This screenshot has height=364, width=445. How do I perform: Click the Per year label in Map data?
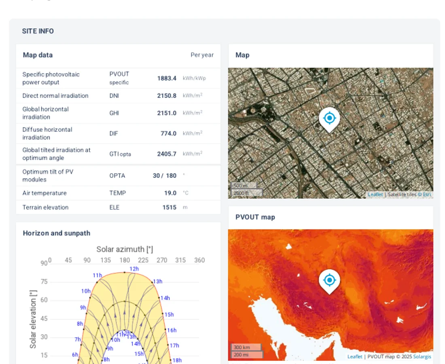click(x=202, y=55)
